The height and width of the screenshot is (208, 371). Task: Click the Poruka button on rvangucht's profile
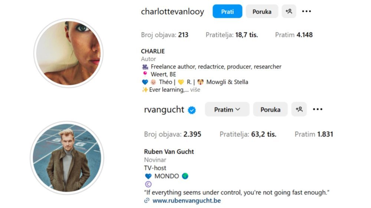[270, 109]
